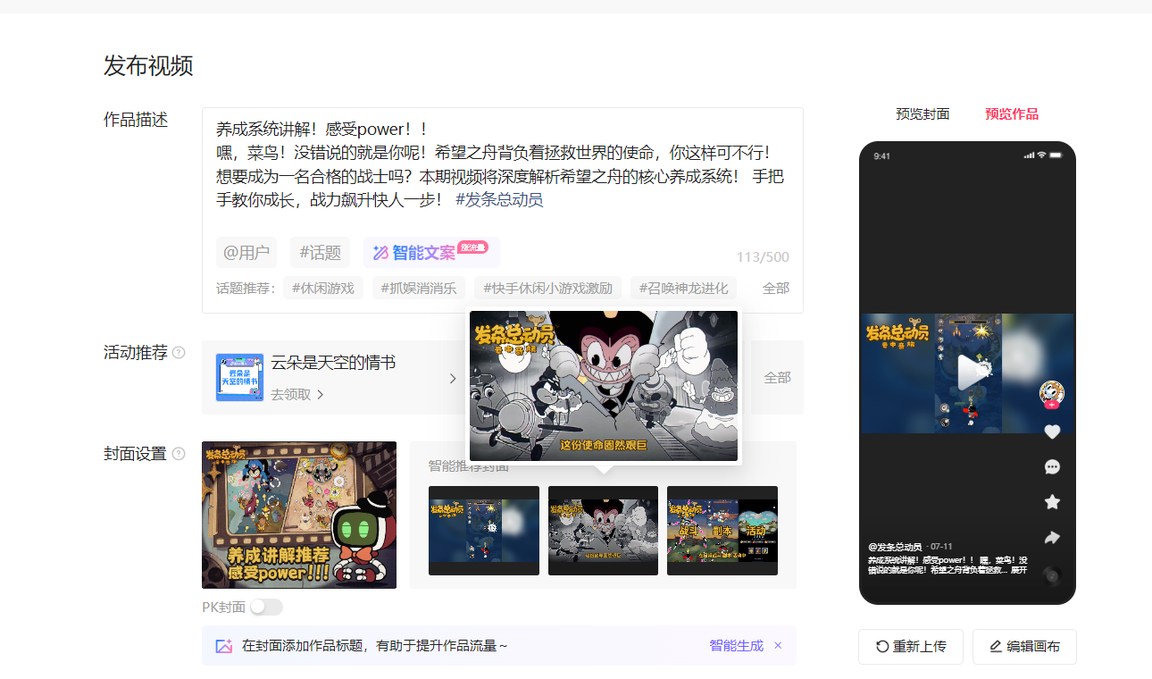The height and width of the screenshot is (679, 1152).
Task: Click the image icon in cover tip banner
Action: (x=223, y=646)
